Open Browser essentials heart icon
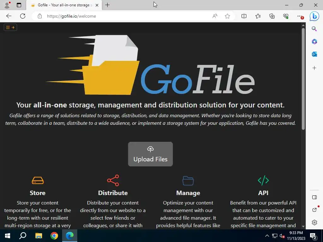323x242 pixels. click(x=286, y=16)
